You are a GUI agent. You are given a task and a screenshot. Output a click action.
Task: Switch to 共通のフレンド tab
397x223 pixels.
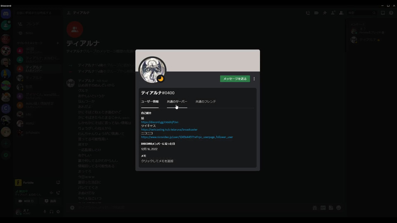[x=206, y=102]
